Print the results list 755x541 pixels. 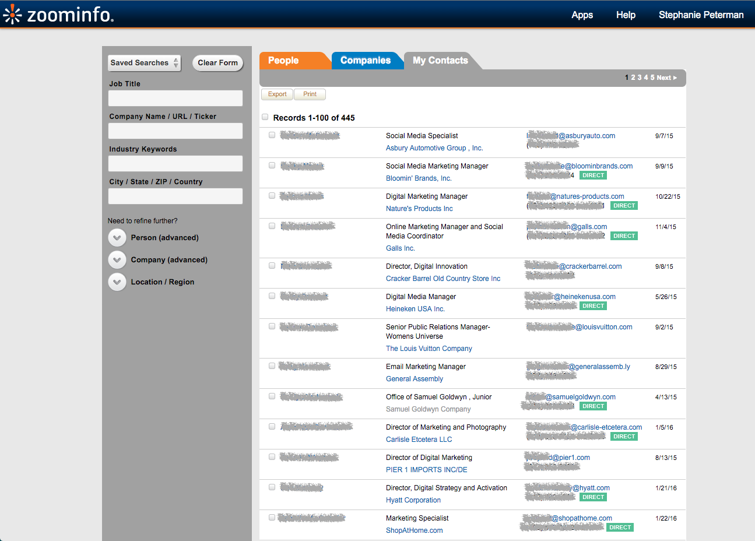[x=310, y=94]
